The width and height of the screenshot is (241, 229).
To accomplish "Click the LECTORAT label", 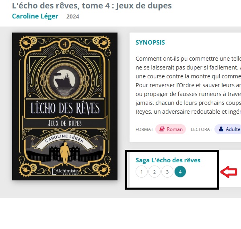I will coord(201,129).
